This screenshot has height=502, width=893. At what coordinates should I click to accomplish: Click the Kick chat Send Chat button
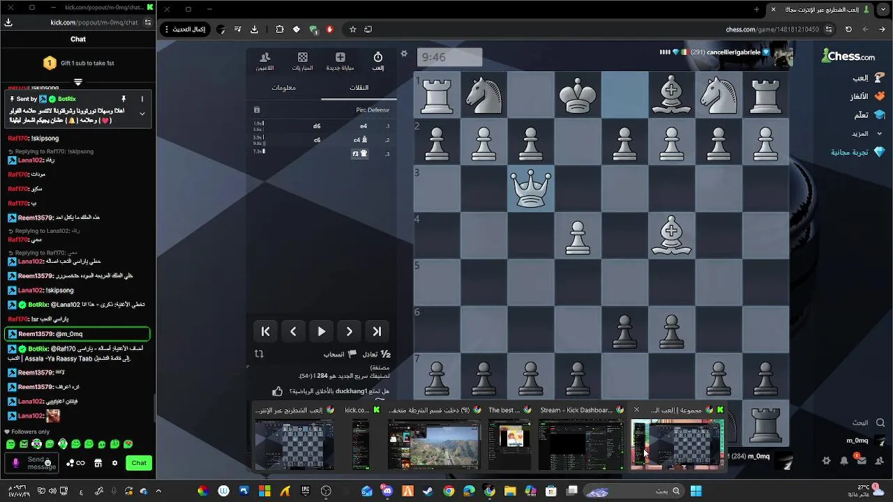(139, 463)
